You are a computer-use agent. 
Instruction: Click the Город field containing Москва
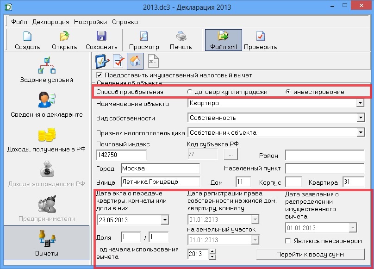[160, 168]
